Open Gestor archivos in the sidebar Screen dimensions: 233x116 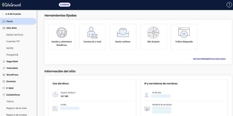click(x=15, y=35)
